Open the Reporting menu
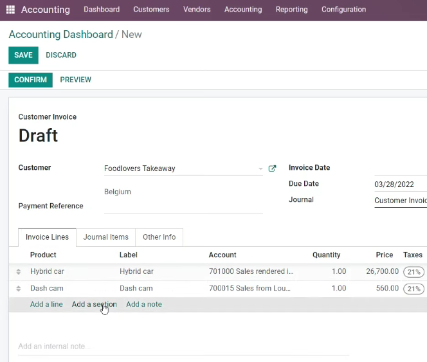 coord(292,10)
